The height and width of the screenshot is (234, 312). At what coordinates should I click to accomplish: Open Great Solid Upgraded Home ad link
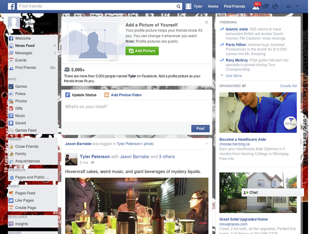pos(243,219)
